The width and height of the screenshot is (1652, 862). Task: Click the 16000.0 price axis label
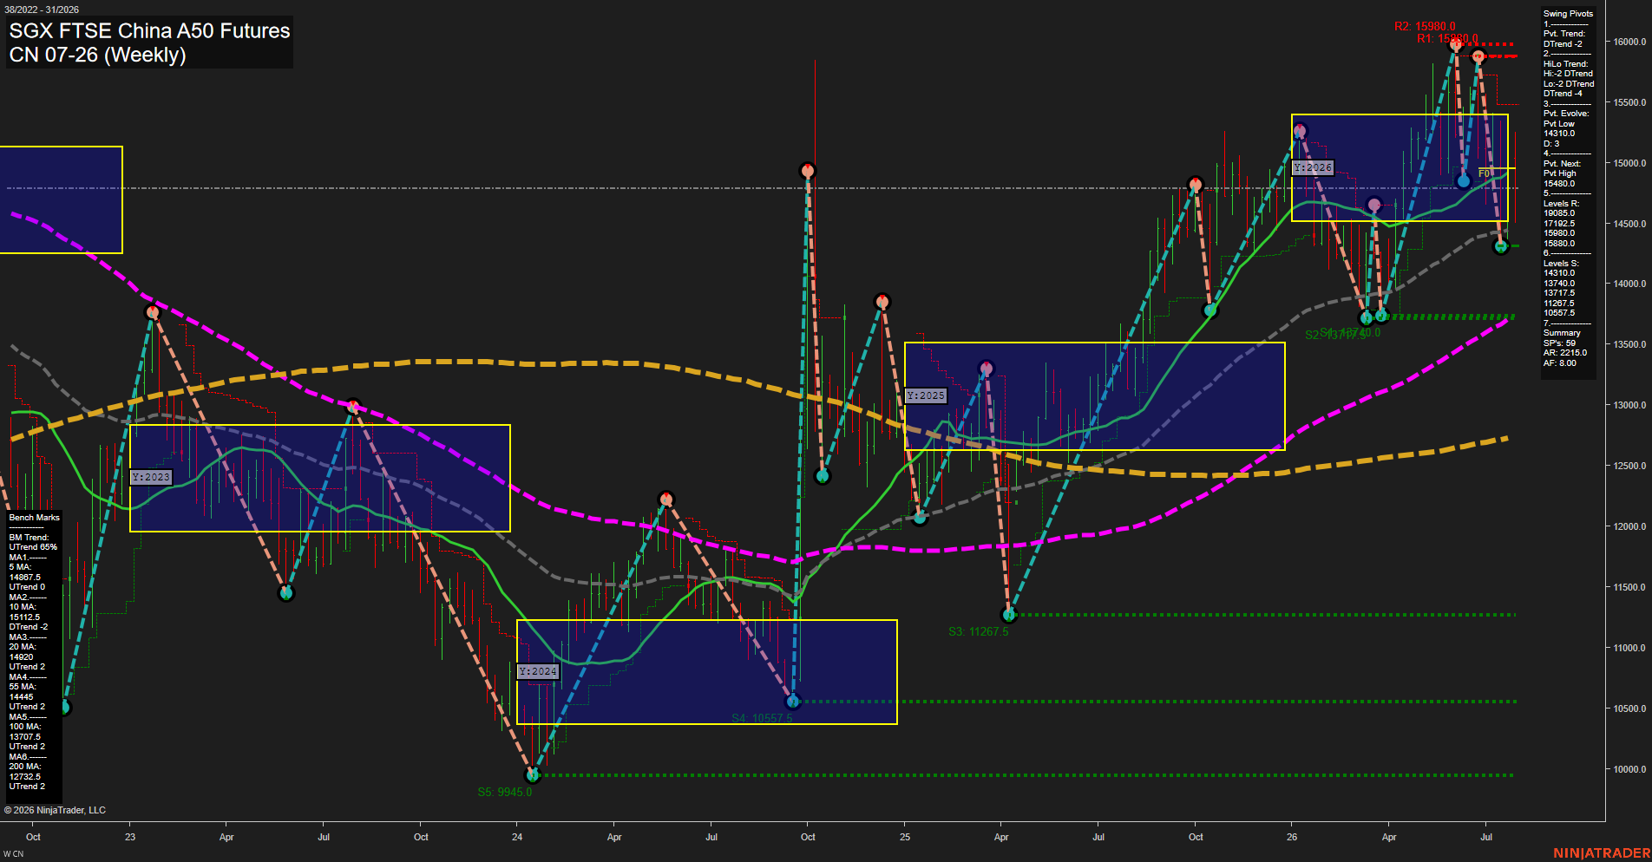(x=1629, y=42)
